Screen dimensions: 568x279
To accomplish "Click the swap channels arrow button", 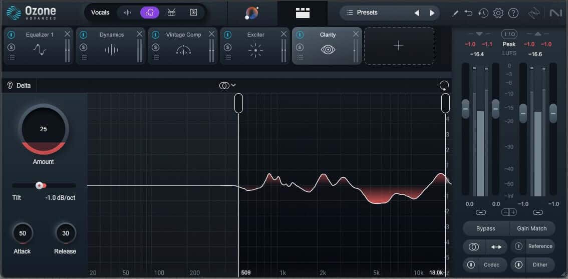I will tap(496, 247).
